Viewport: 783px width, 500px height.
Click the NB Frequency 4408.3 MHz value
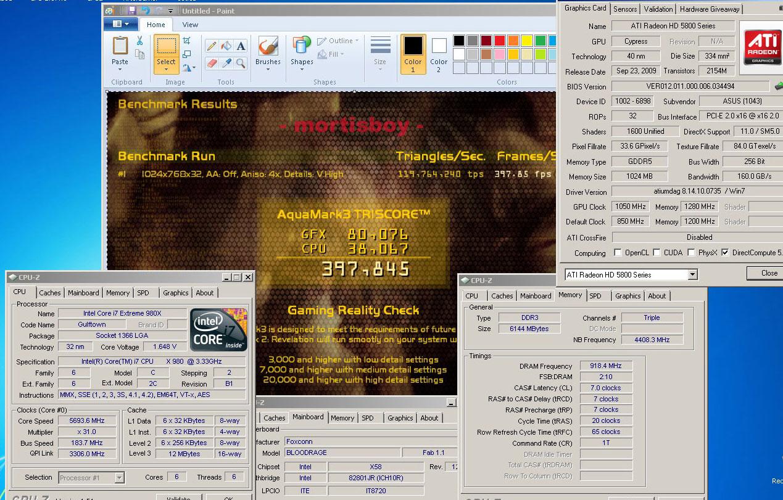(652, 340)
